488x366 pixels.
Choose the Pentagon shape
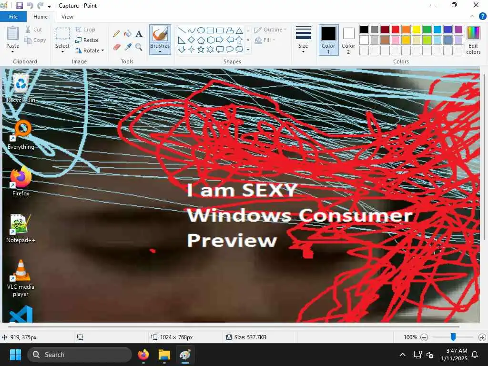coord(201,40)
